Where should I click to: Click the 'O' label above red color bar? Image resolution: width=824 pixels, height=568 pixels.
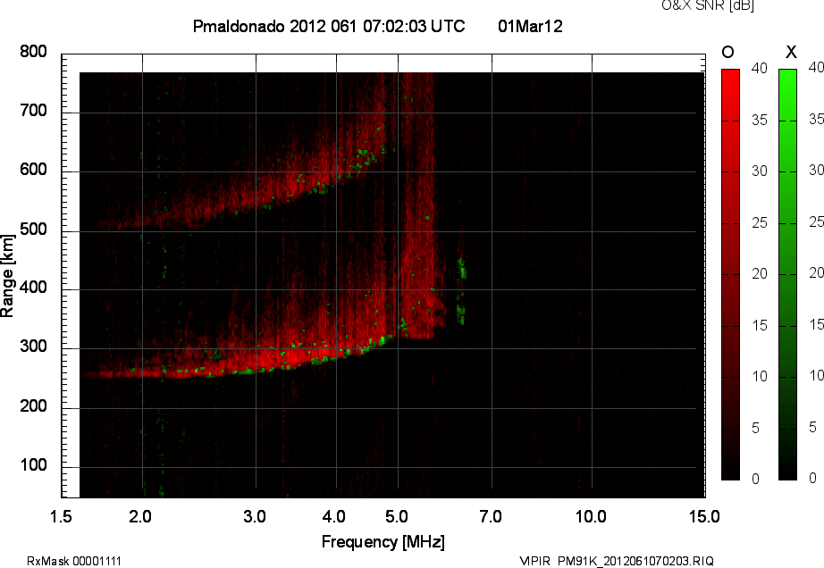[727, 52]
